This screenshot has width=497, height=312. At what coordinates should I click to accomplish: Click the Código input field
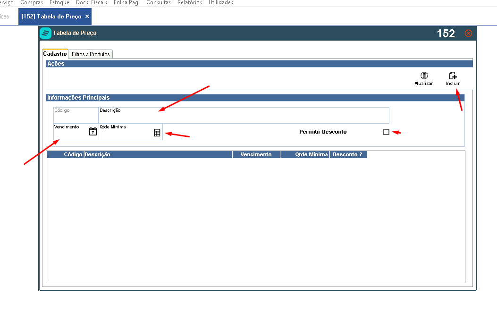[x=76, y=116]
